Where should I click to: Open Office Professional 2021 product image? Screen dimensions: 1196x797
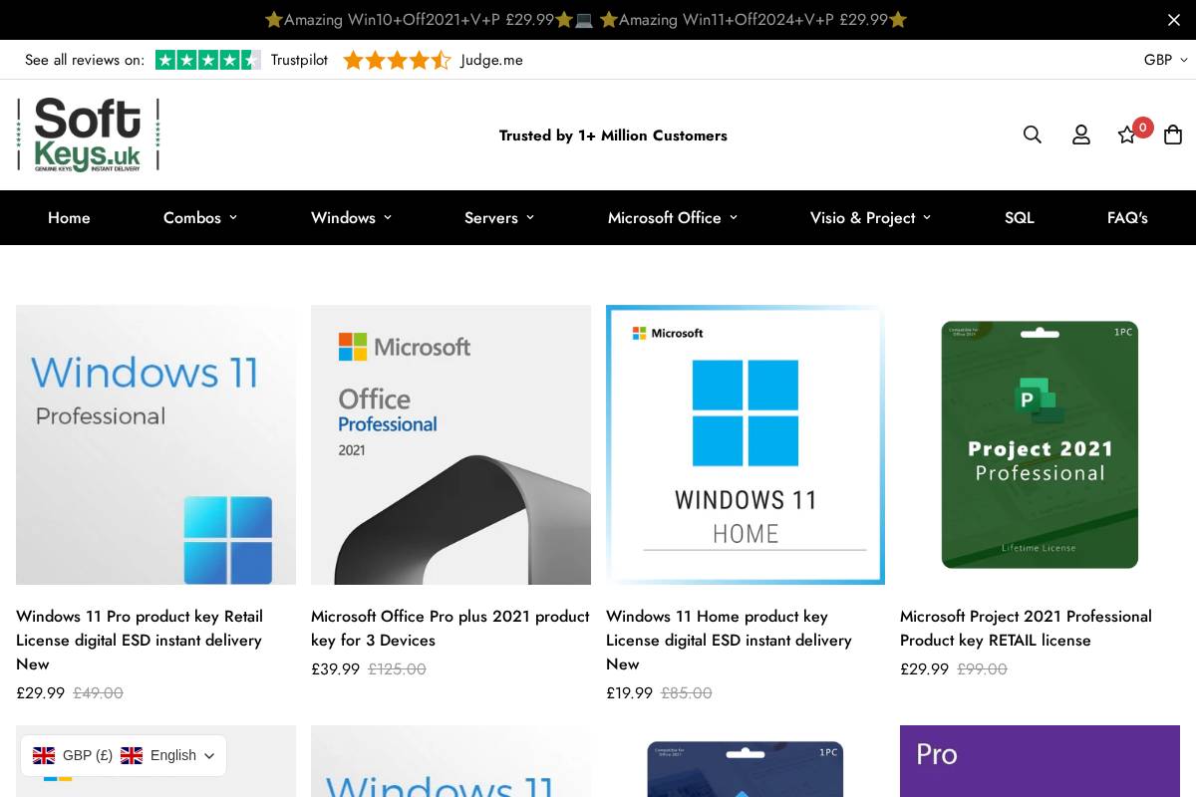click(x=450, y=444)
